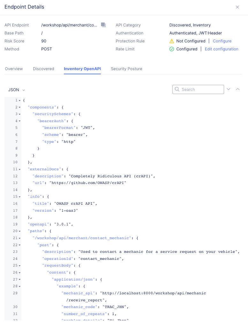
Task: Jump to next search result with down chevron
Action: [x=229, y=89]
